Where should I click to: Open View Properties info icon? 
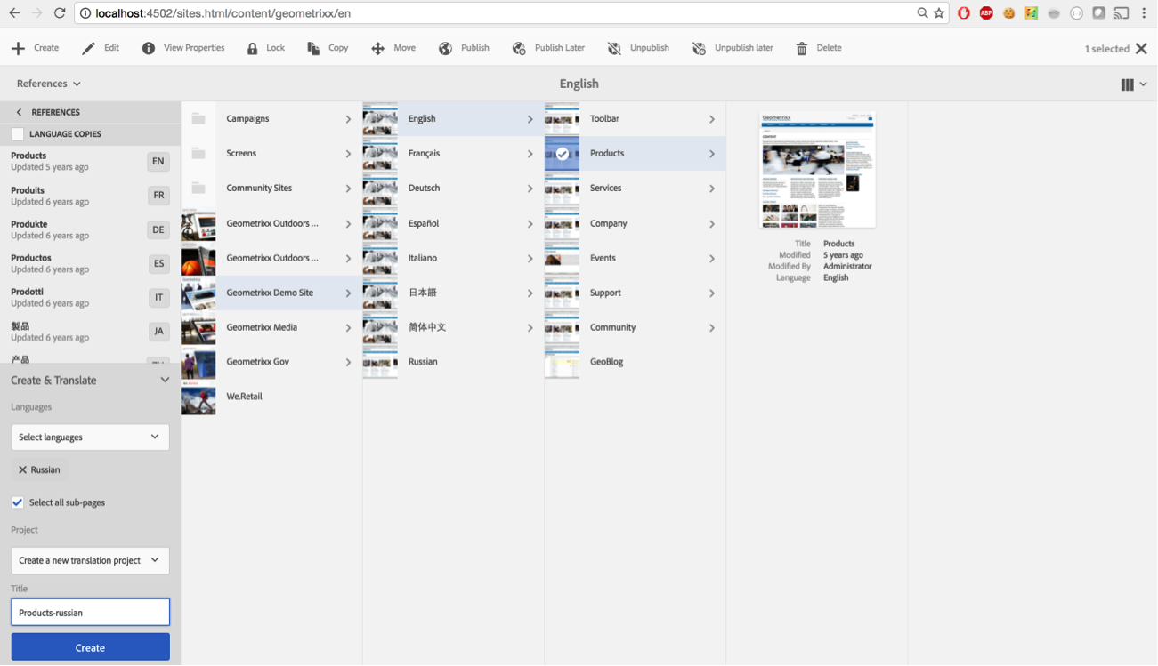coord(149,49)
